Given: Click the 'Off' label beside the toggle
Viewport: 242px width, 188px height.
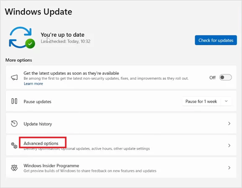Looking at the screenshot, I should click(x=212, y=78).
